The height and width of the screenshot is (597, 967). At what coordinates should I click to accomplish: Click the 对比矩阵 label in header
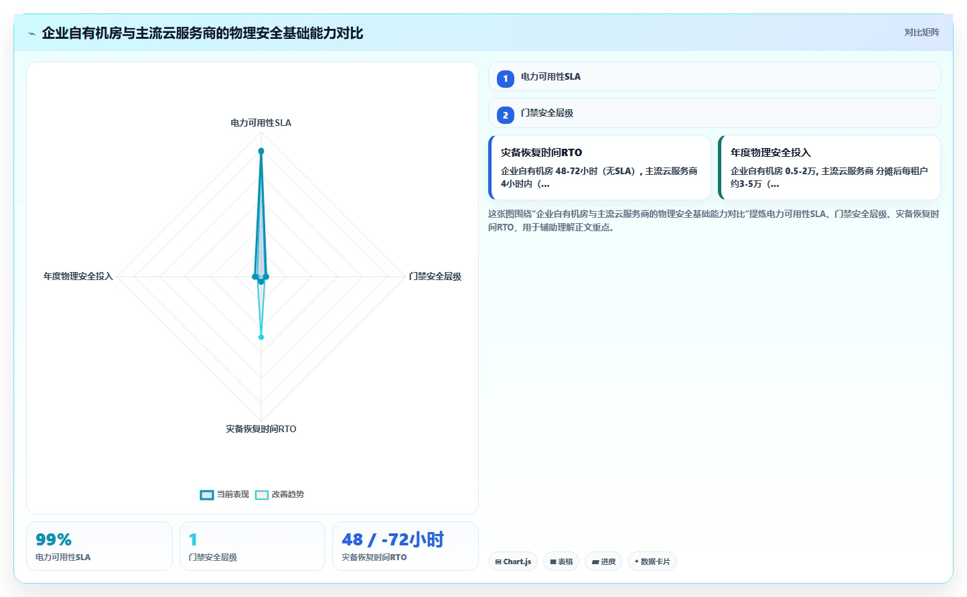tap(921, 32)
